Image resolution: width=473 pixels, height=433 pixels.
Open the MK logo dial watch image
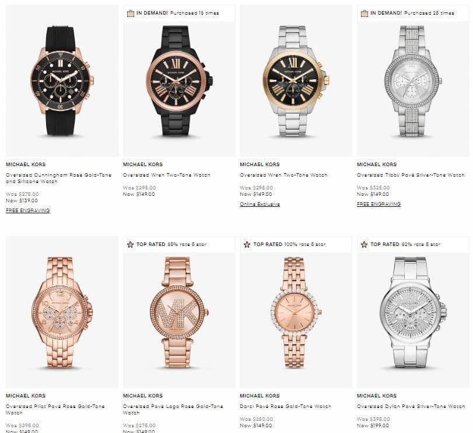tap(179, 312)
